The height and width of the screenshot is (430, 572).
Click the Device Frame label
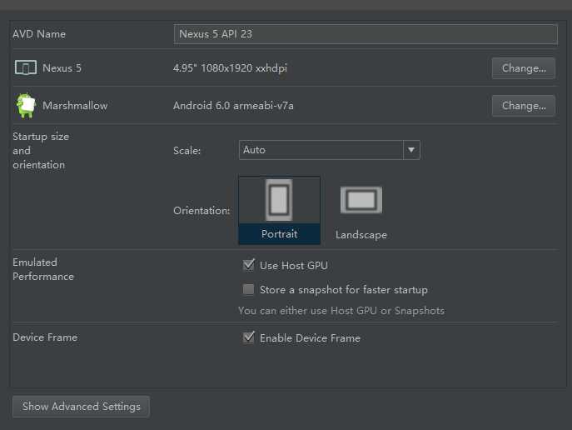tap(45, 337)
